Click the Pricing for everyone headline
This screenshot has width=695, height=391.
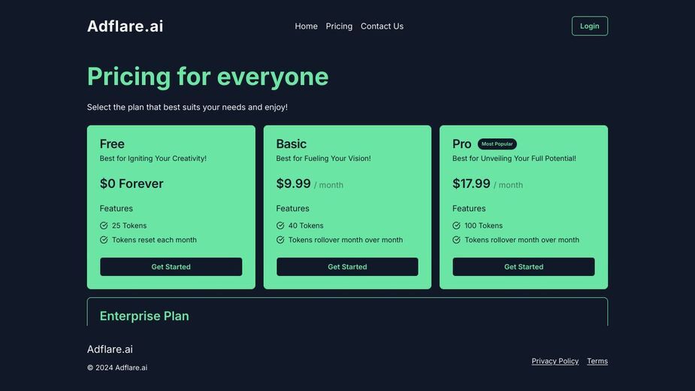[208, 77]
